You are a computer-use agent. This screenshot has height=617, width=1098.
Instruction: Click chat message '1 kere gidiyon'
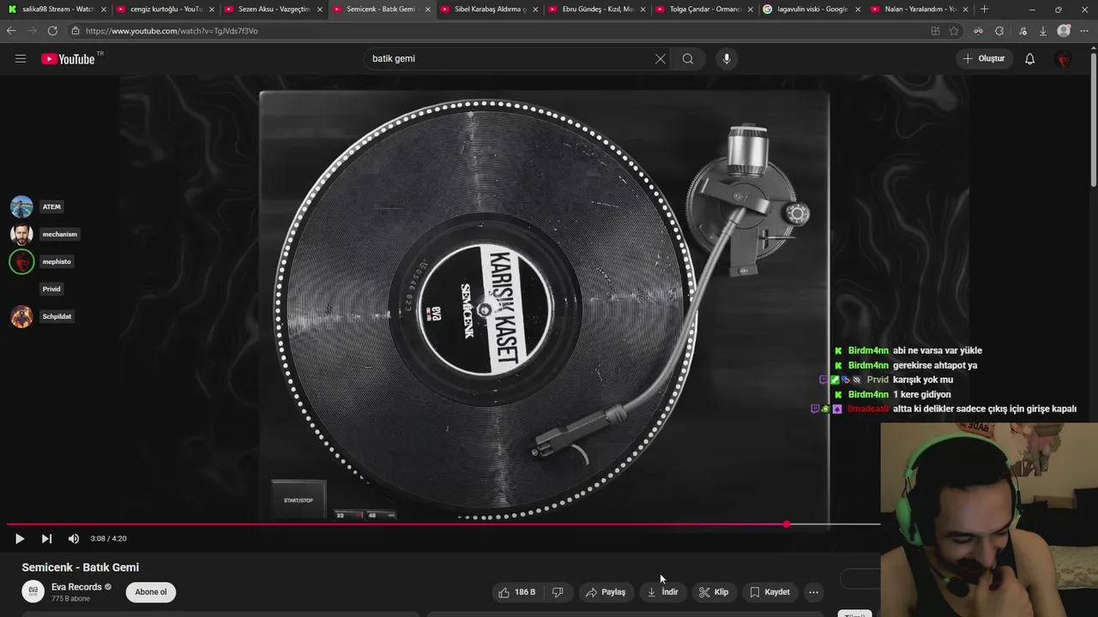[921, 394]
